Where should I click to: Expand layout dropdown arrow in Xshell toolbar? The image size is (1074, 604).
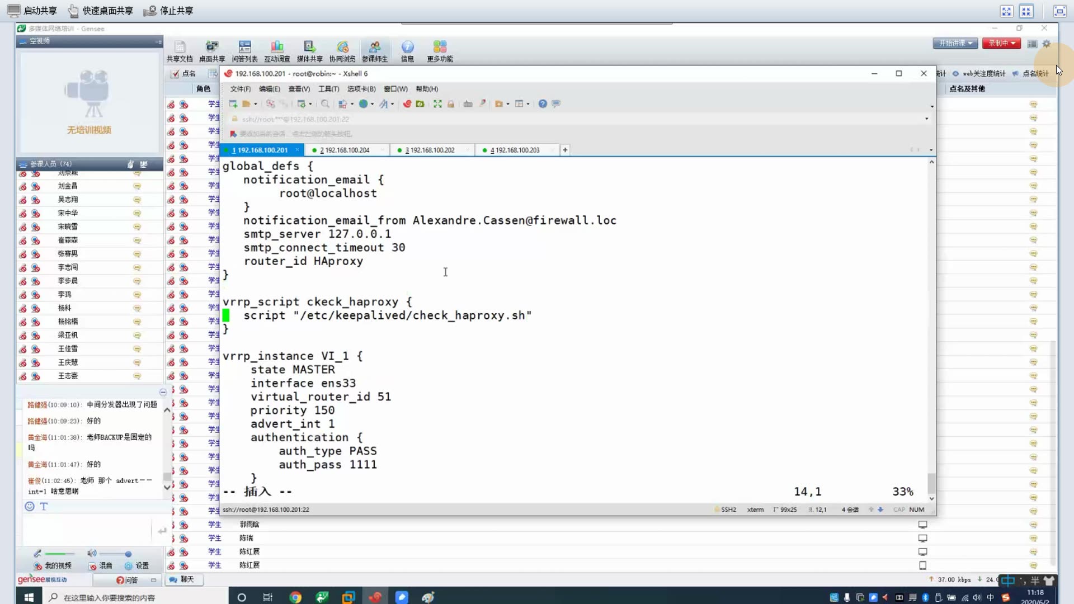tap(527, 105)
